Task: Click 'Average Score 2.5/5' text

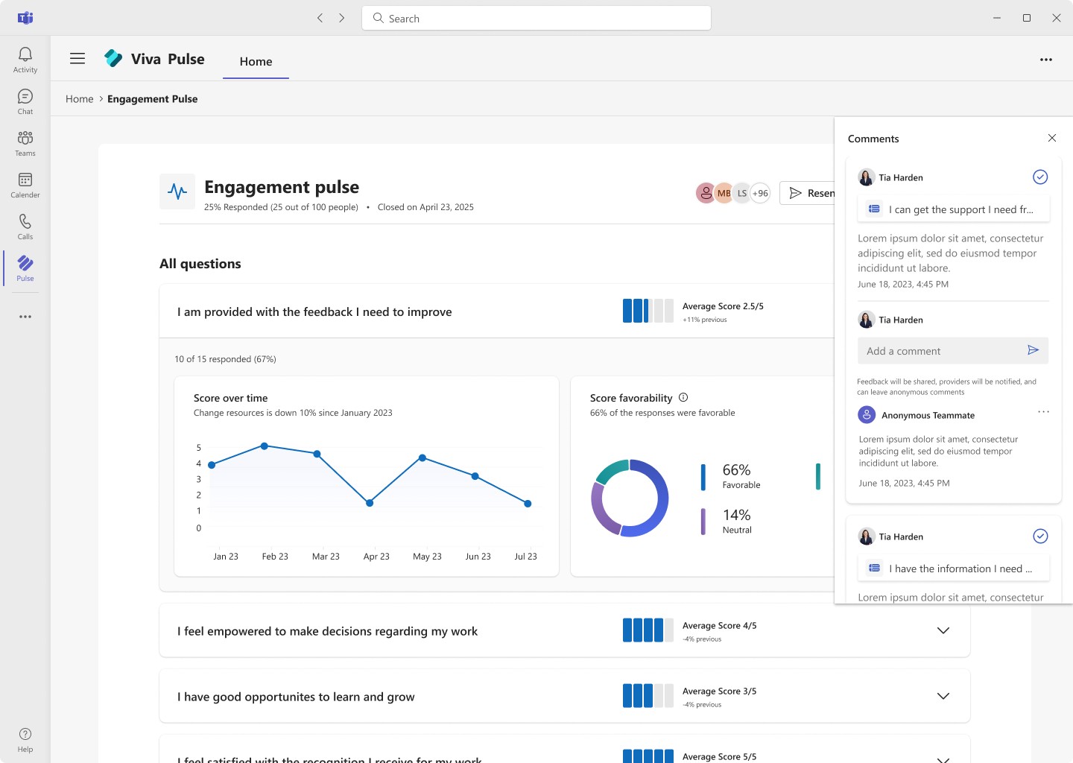Action: pyautogui.click(x=723, y=306)
